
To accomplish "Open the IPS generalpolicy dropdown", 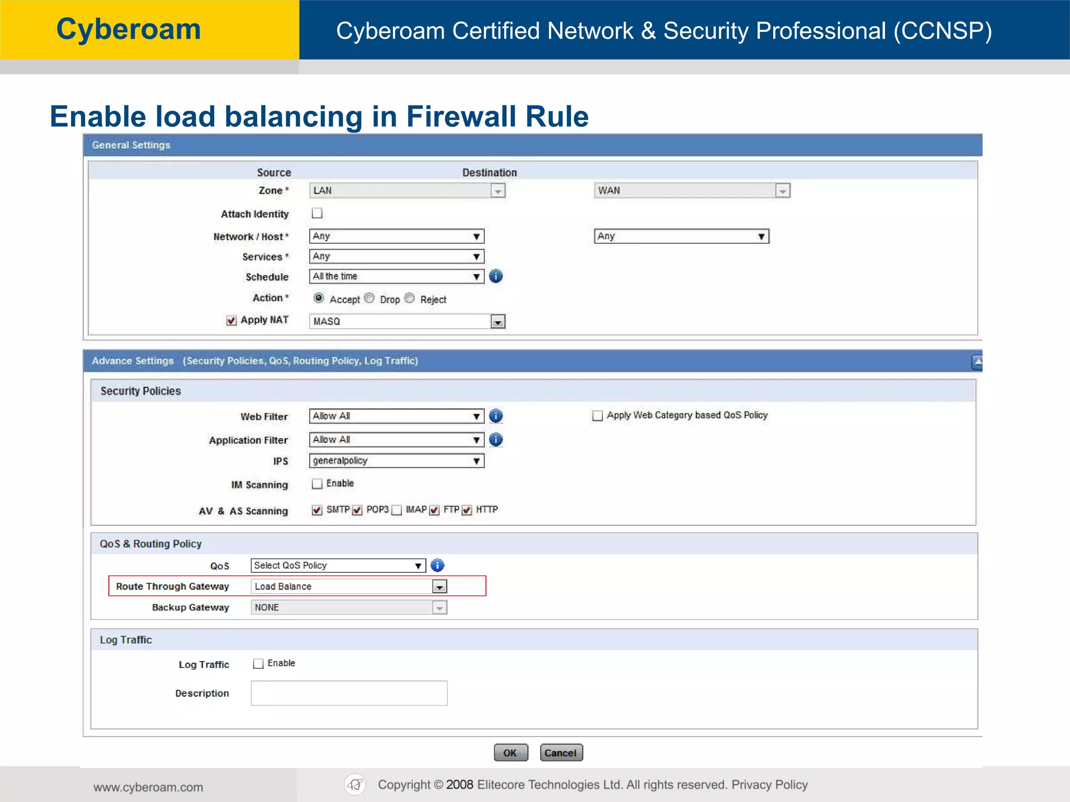I will [x=397, y=461].
